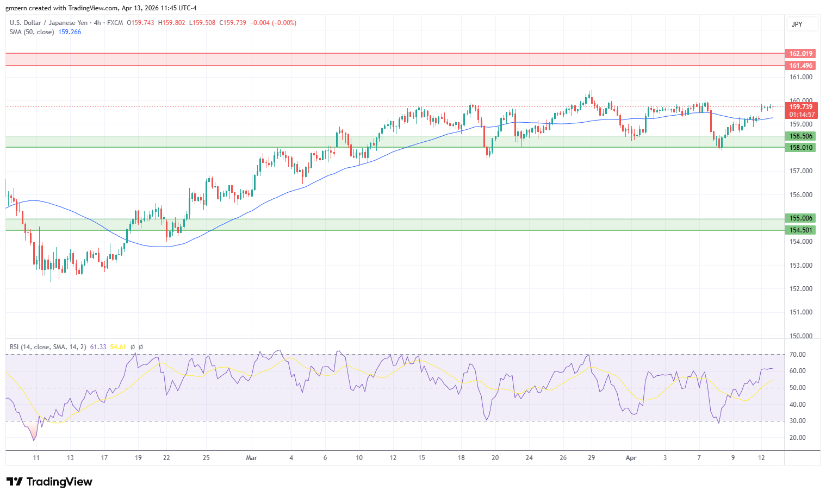Click date 15 on time axis
This screenshot has width=826, height=498.
click(421, 458)
